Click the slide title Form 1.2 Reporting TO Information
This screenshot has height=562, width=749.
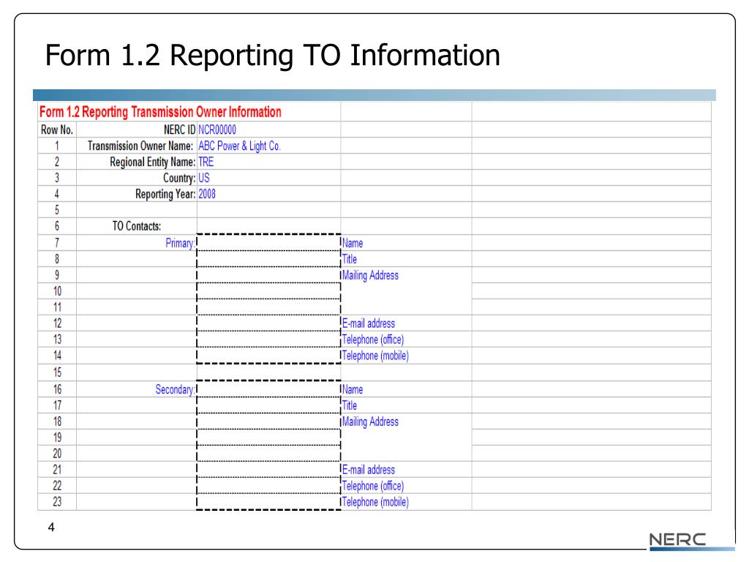[x=273, y=56]
